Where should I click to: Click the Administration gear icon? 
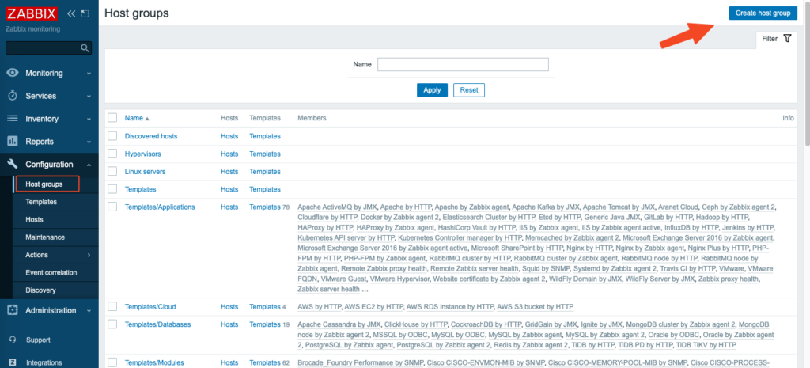coord(13,310)
